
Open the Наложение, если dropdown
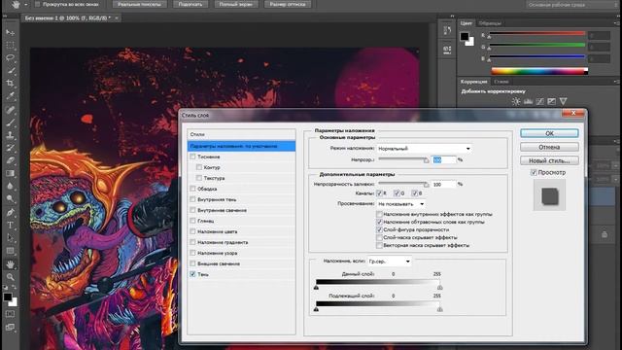tap(389, 262)
